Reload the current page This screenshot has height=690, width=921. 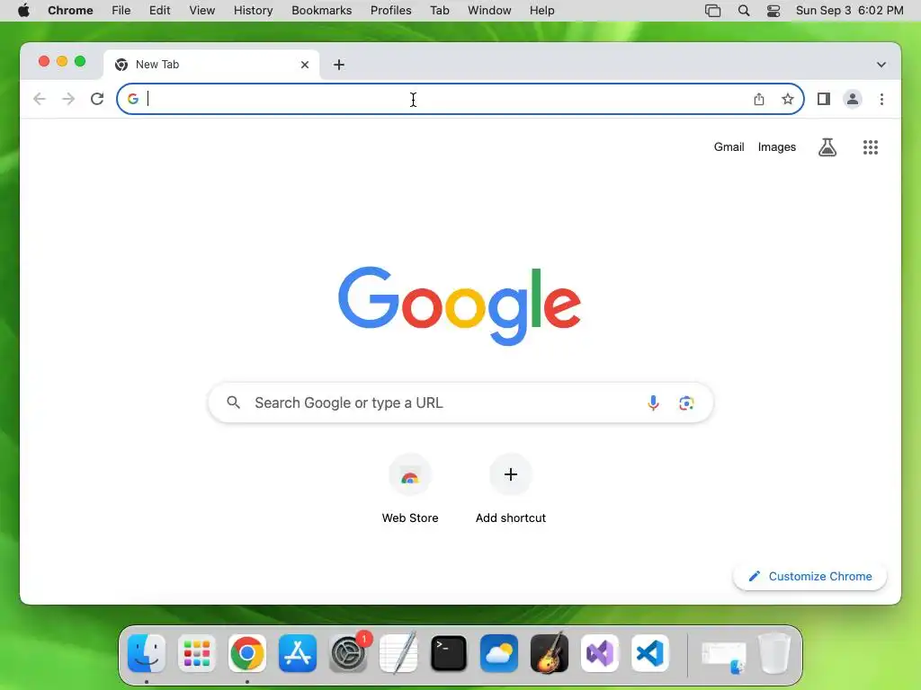click(x=97, y=99)
